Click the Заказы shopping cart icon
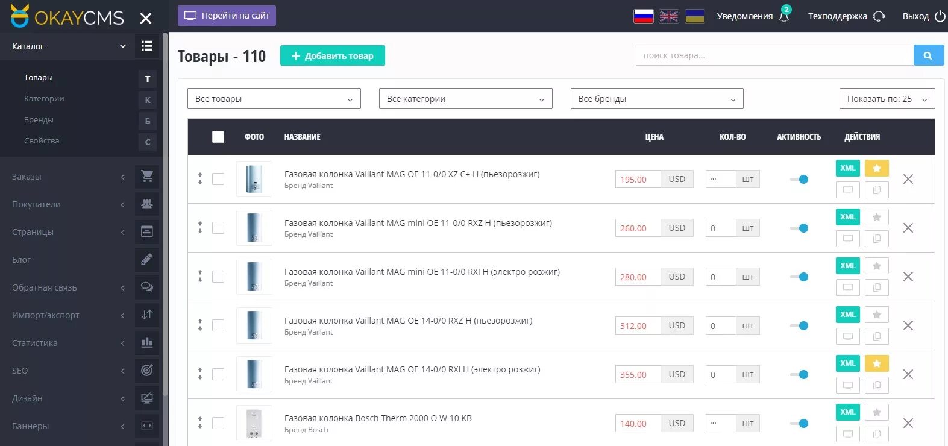This screenshot has width=948, height=446. (147, 177)
